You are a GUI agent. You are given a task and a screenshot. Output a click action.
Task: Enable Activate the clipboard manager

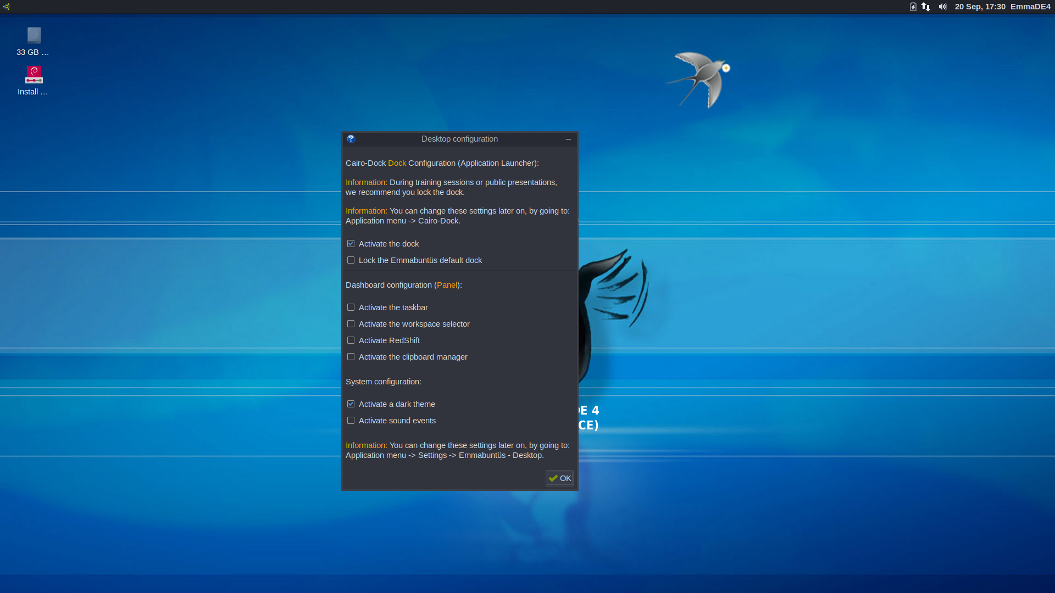(351, 357)
